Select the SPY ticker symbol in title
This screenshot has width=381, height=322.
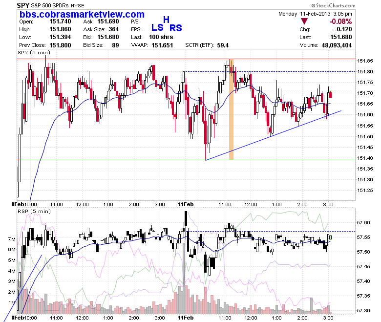tap(23, 5)
